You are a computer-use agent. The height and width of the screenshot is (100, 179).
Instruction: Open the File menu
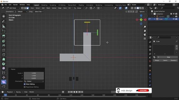tap(6, 5)
